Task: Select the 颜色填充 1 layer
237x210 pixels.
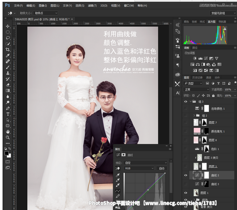Action: click(x=218, y=131)
